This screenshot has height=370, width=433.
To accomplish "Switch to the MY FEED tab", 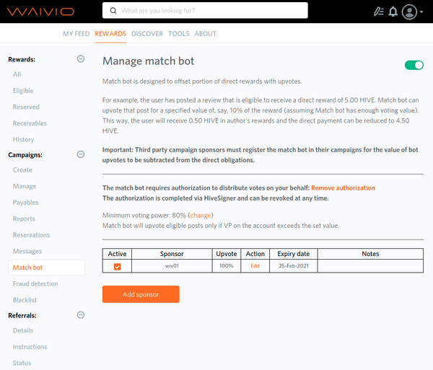I will 76,34.
